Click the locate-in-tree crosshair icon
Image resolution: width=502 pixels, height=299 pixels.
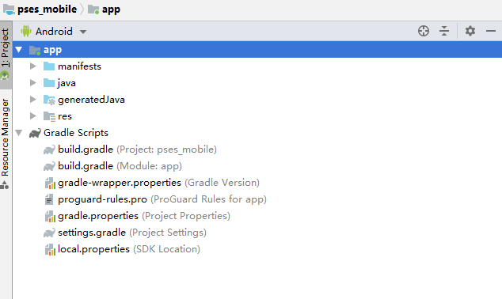click(424, 31)
